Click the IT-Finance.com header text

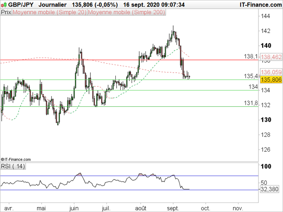point(261,5)
